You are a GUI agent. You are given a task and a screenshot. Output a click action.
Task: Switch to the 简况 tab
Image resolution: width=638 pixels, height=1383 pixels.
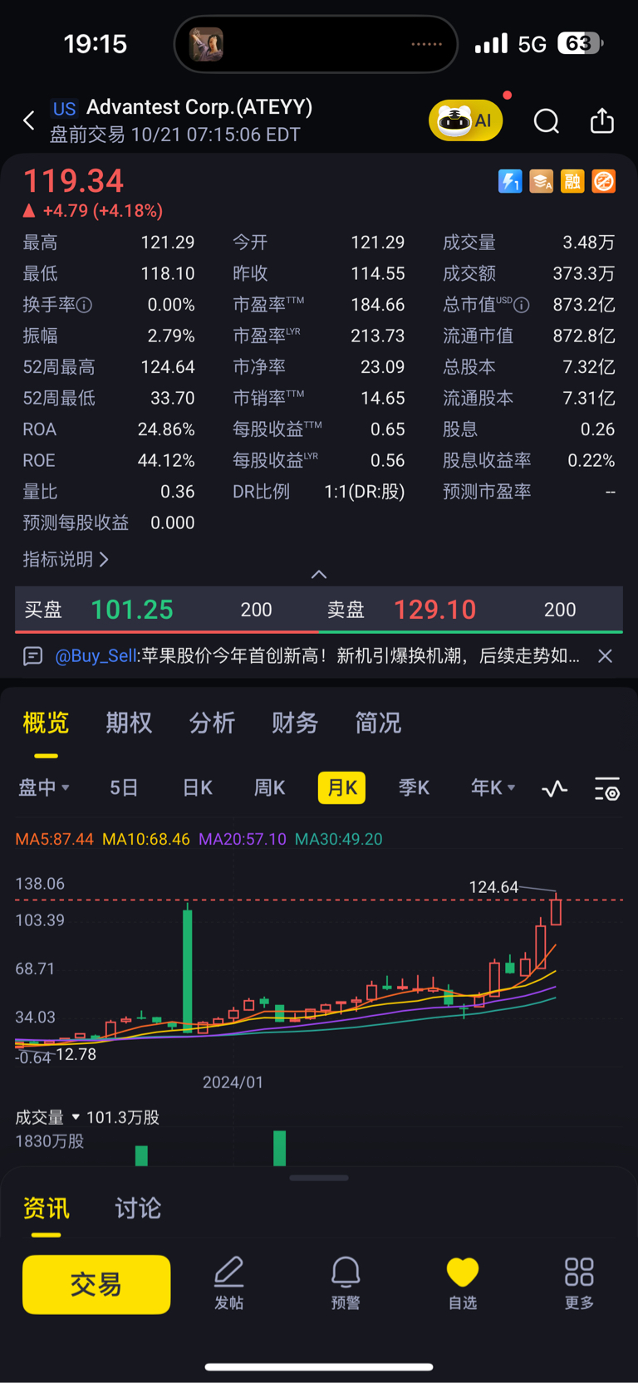coord(378,723)
